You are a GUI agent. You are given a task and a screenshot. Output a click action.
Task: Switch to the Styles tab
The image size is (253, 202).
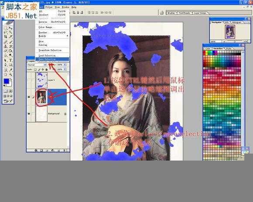(229, 48)
